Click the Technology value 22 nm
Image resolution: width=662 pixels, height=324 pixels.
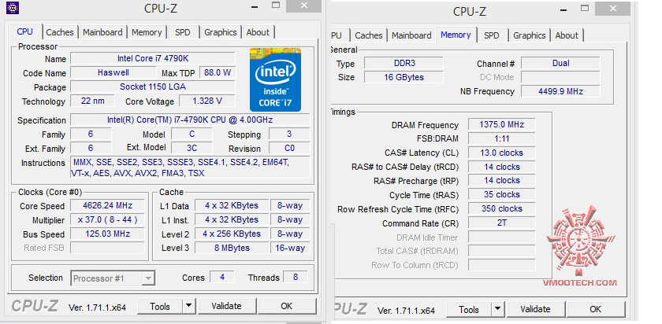point(92,101)
